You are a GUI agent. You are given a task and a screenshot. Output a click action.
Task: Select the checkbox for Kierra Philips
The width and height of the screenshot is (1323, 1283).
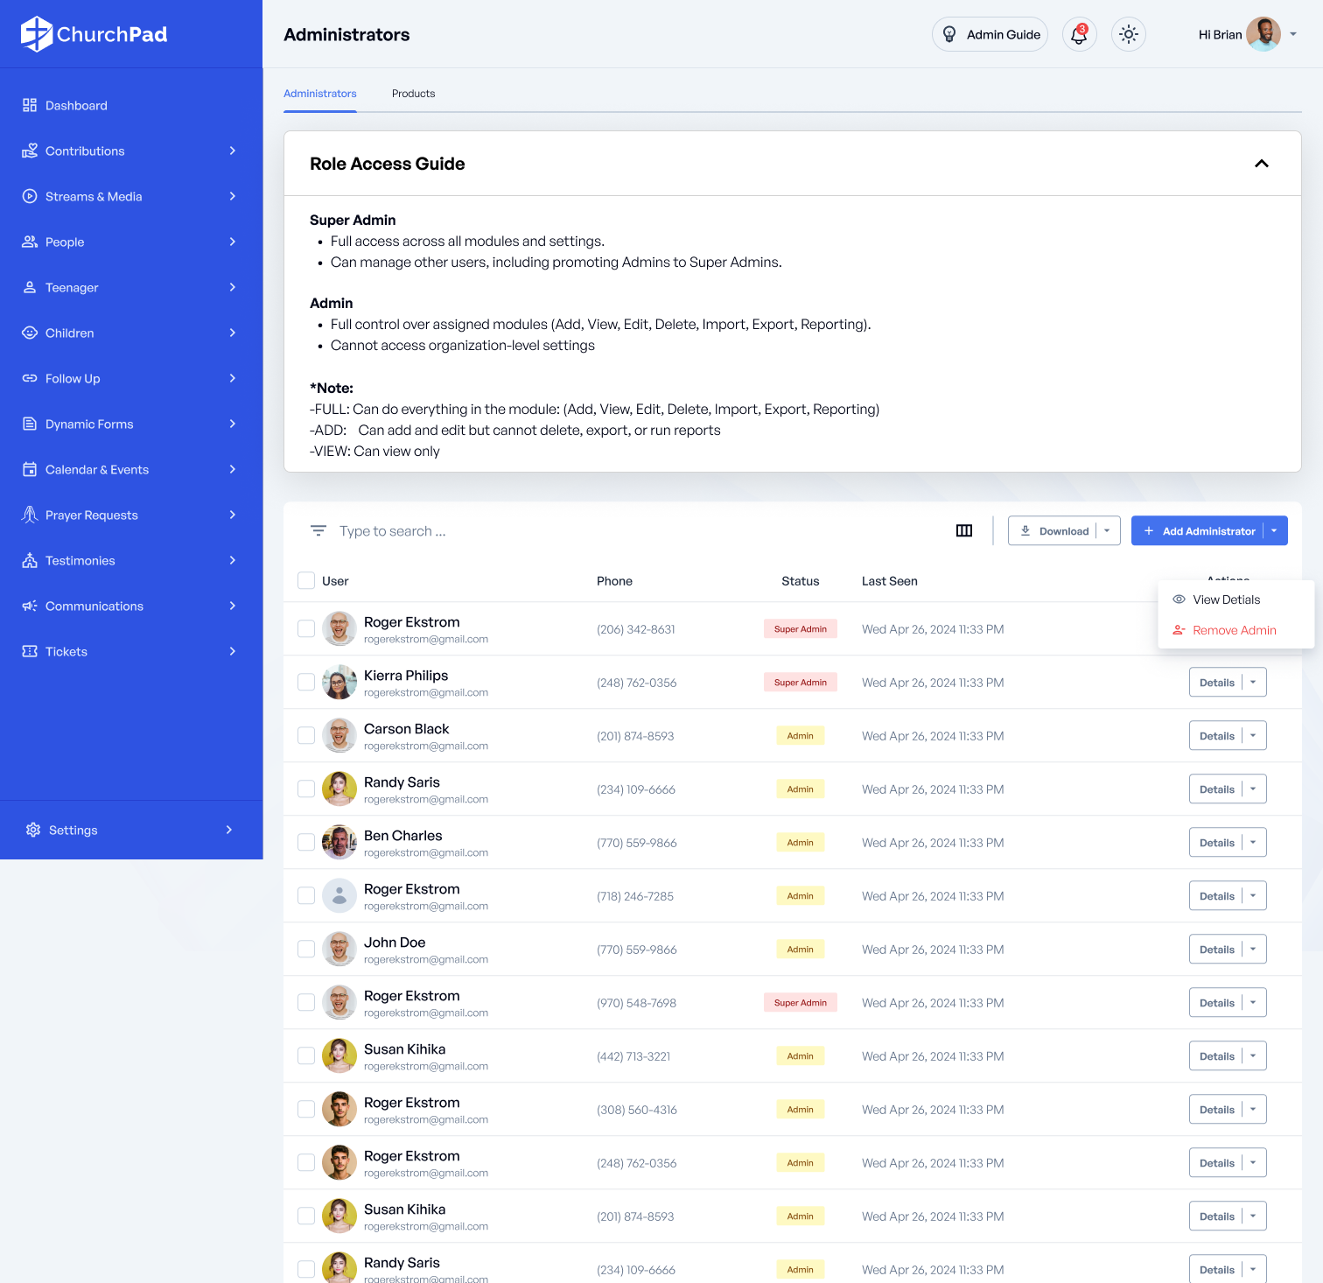[306, 683]
